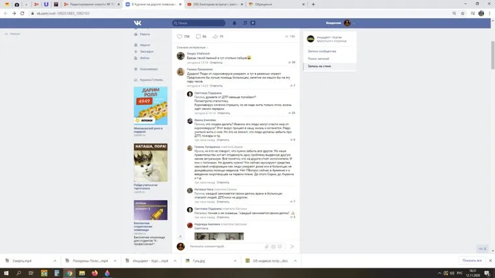Viewport: 495px width, 278px height.
Task: Open the Windows Start menu
Action: (x=6, y=273)
